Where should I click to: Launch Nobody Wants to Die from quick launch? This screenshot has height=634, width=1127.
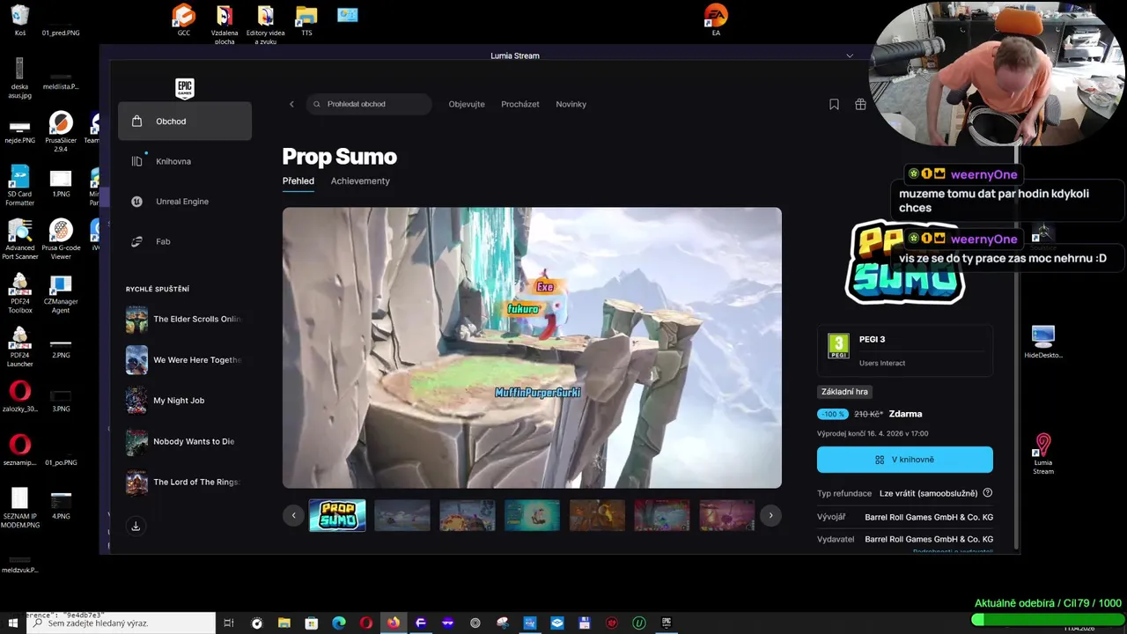(x=185, y=441)
